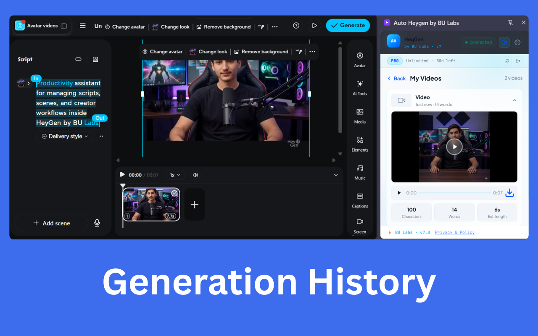Open the Elements panel
This screenshot has height=336, width=538.
pyautogui.click(x=360, y=144)
